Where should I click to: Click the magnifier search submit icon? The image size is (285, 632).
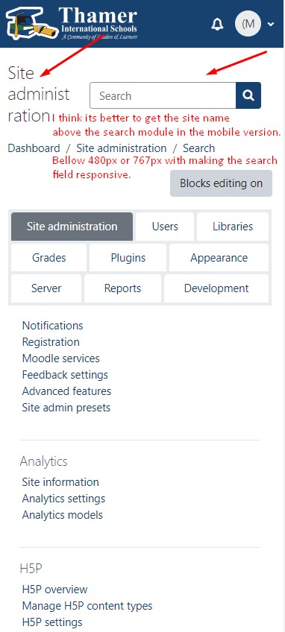248,95
